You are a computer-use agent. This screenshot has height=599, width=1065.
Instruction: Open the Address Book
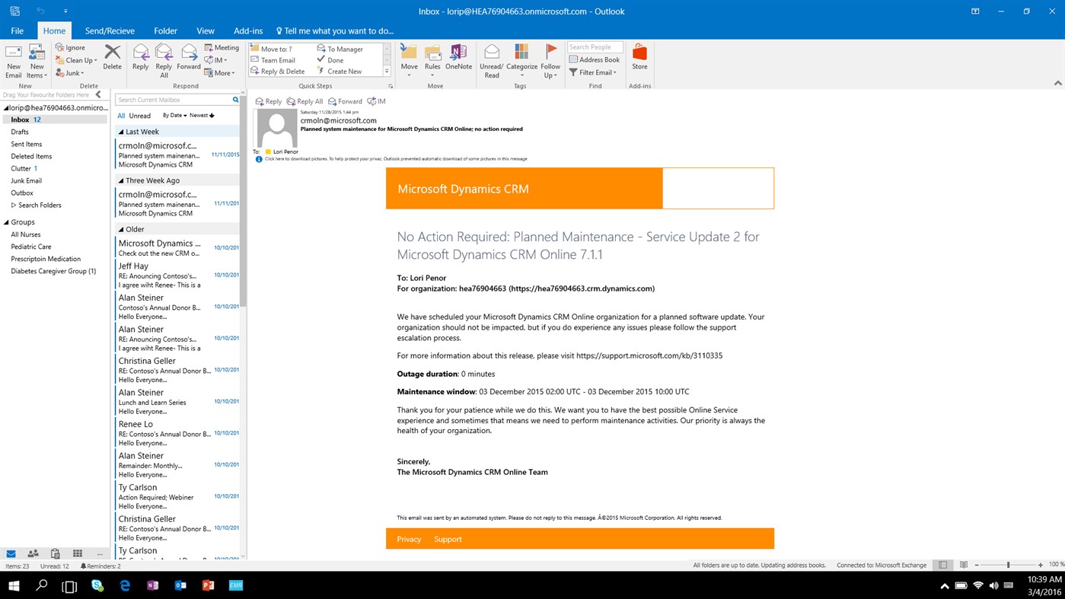click(x=595, y=59)
